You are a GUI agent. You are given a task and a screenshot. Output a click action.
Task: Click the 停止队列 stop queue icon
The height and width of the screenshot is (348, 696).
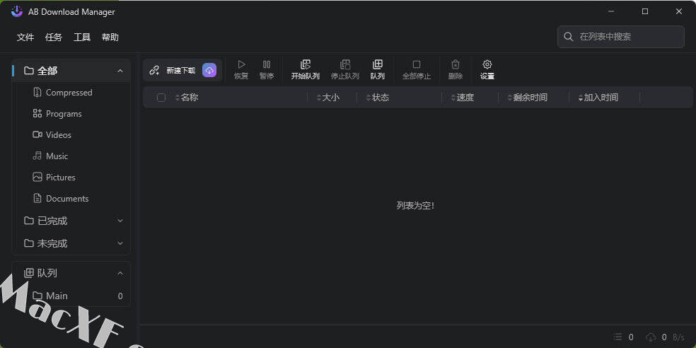click(x=345, y=65)
